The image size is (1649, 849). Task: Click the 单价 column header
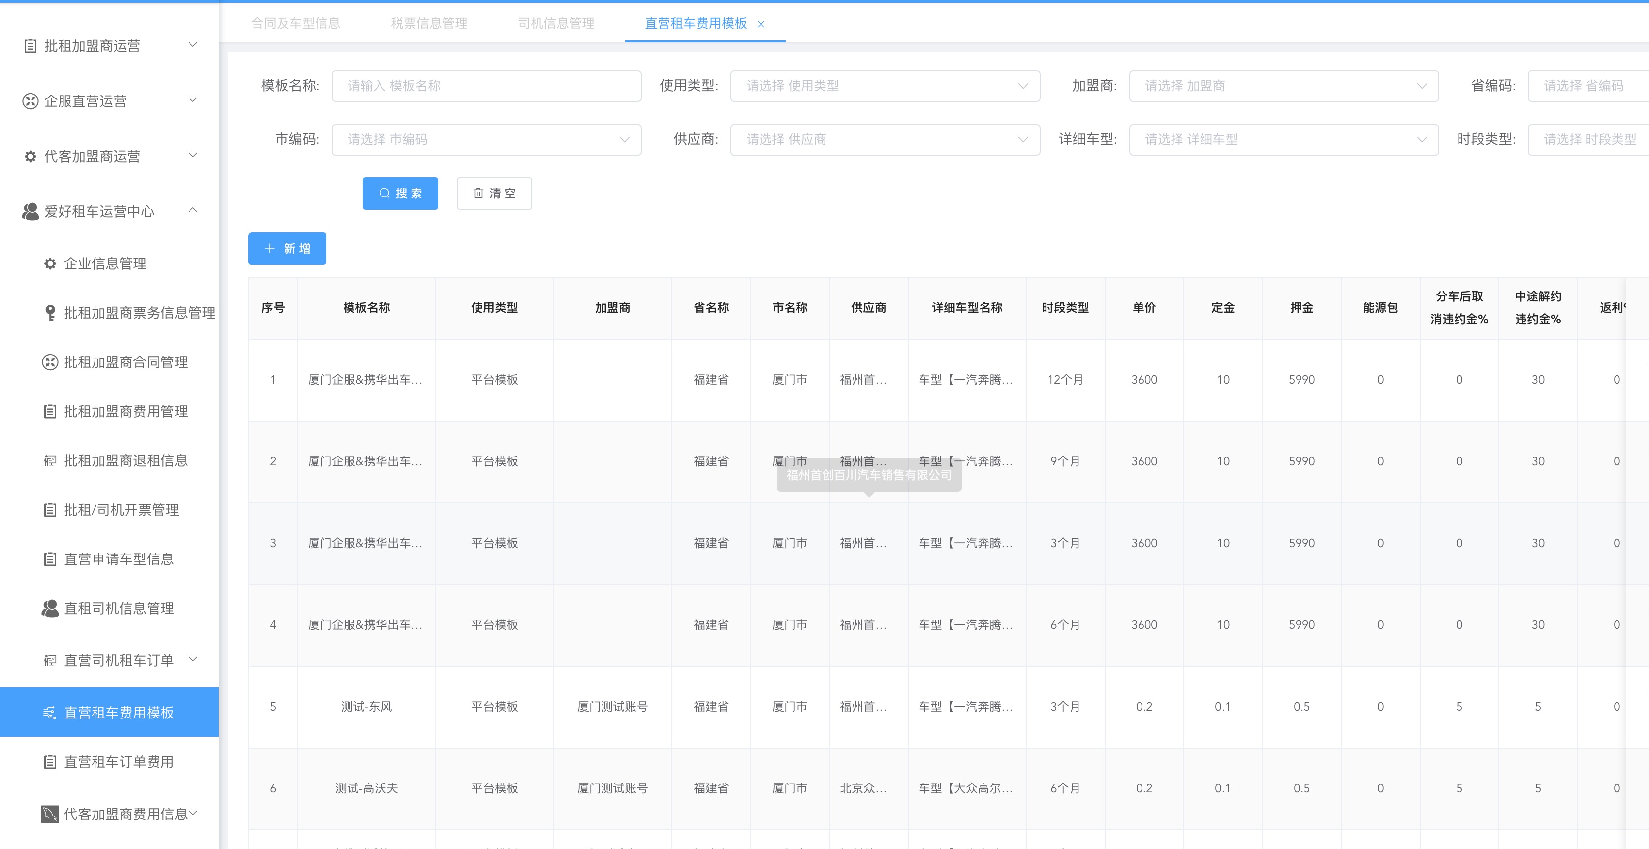click(1144, 308)
